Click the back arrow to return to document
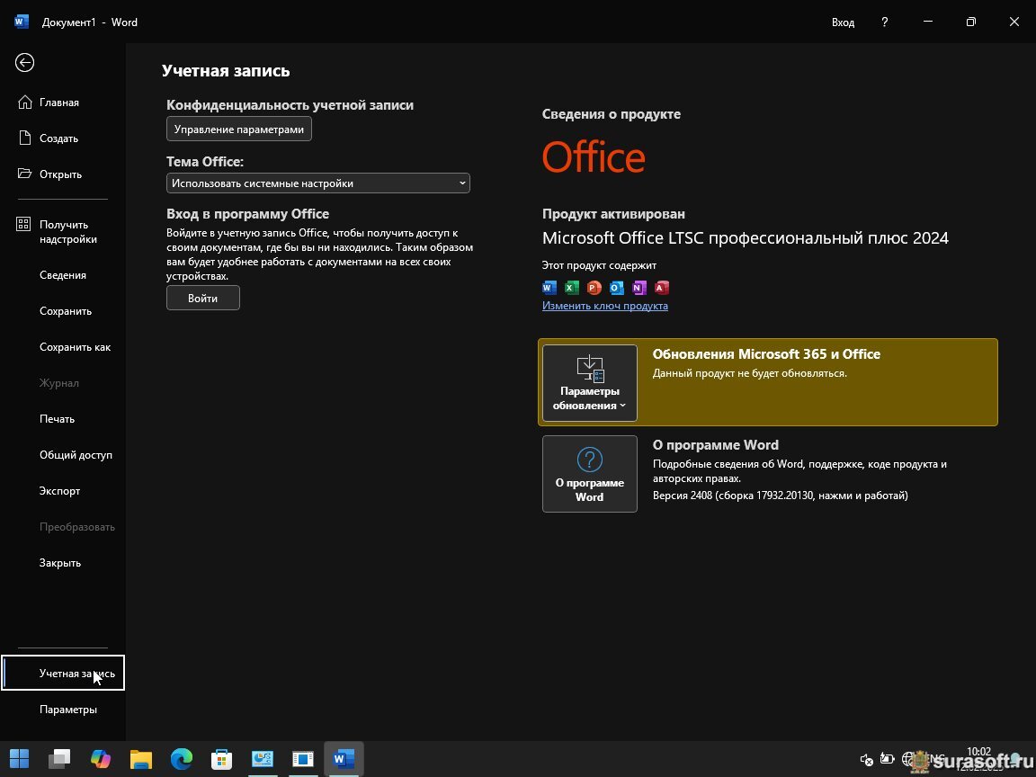The width and height of the screenshot is (1036, 777). coord(24,63)
